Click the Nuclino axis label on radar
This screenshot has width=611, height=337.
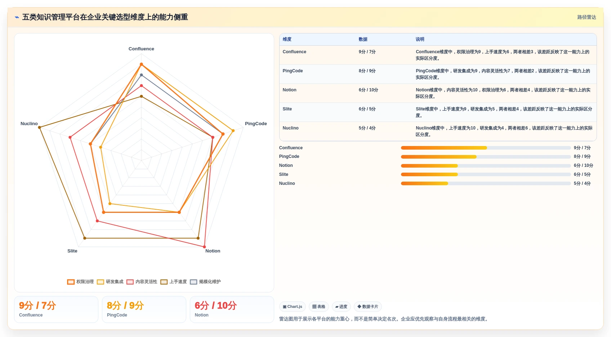[x=29, y=124]
